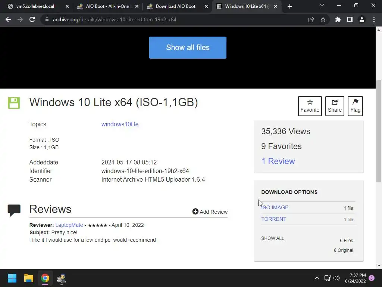Open reviewer LaptopMate profile
The height and width of the screenshot is (287, 382).
pos(69,225)
